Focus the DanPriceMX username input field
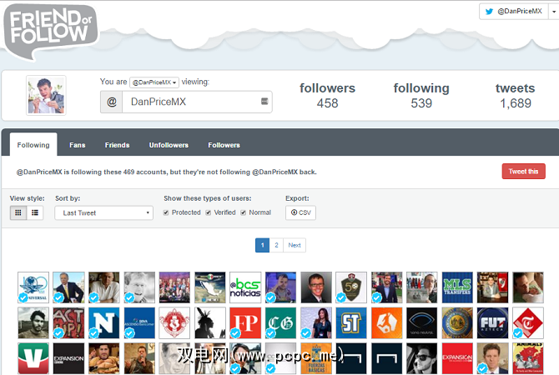 click(197, 102)
